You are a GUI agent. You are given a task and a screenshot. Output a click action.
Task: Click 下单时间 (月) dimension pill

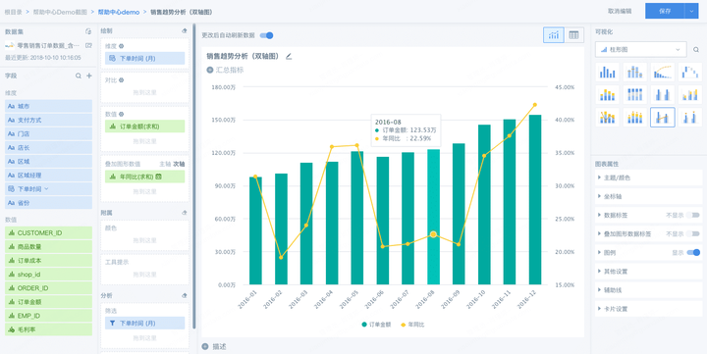coord(144,59)
